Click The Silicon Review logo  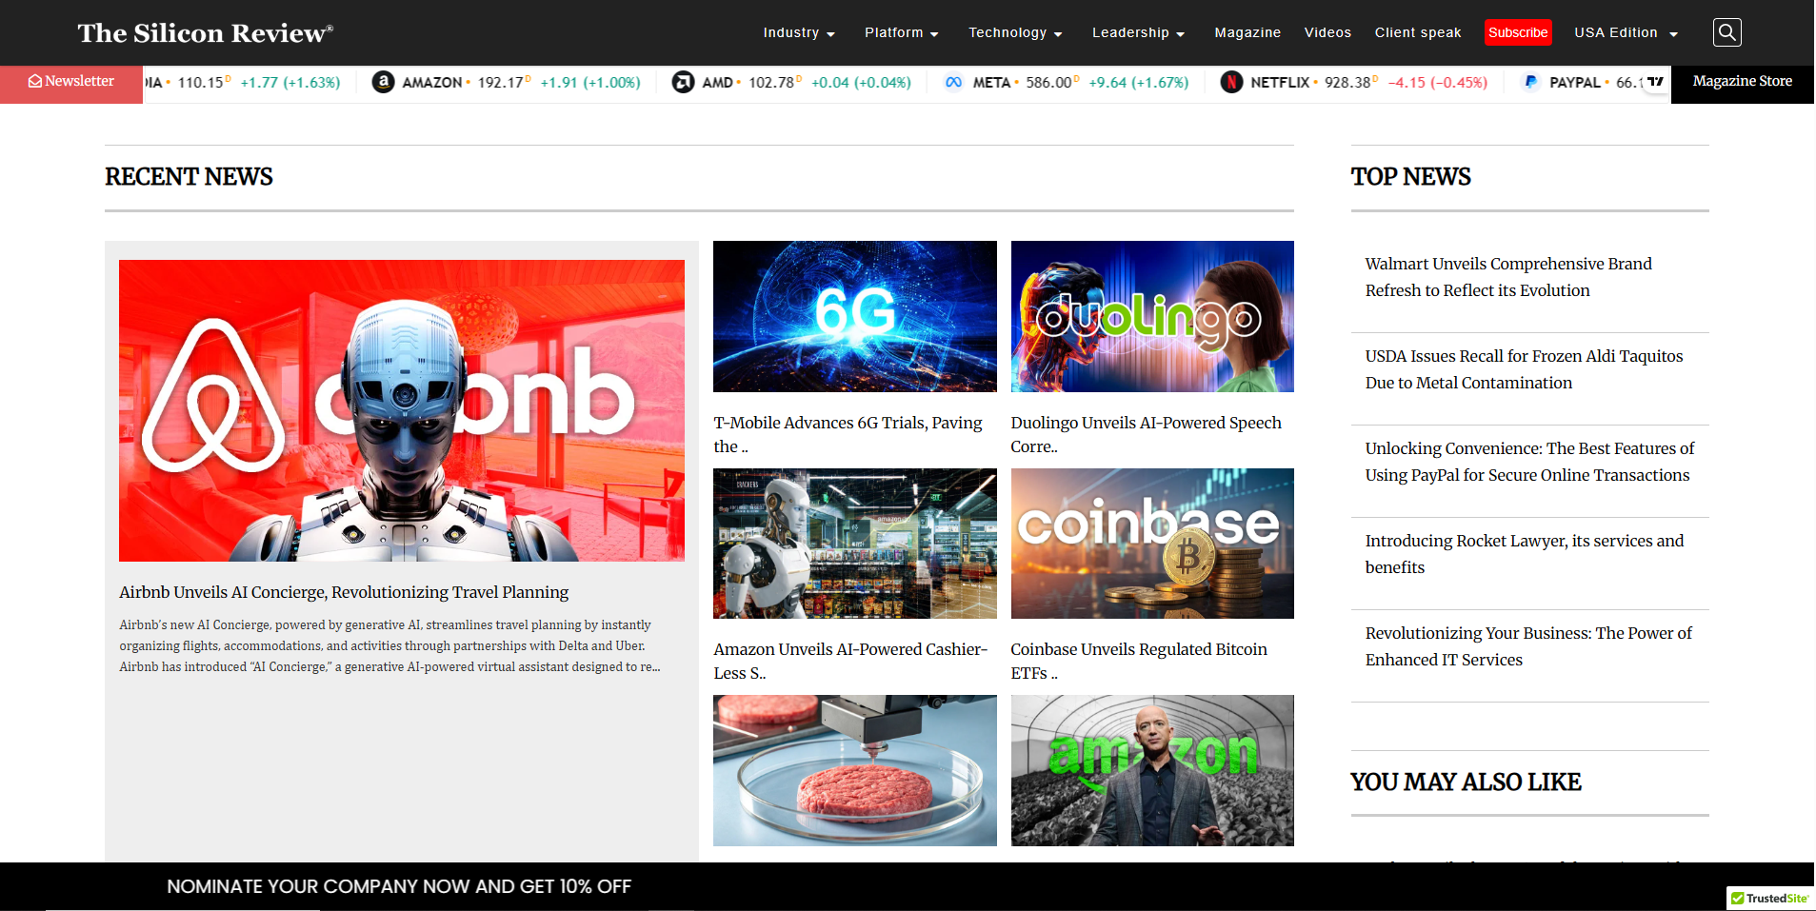point(205,33)
